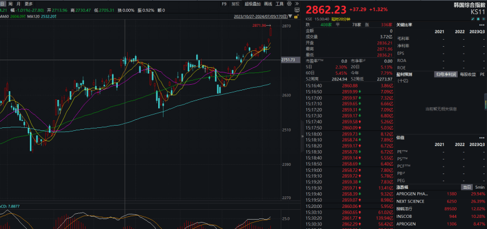Screen dimensions: 487x229
Task: Open date range dropdown triangle
Action: 290,16
